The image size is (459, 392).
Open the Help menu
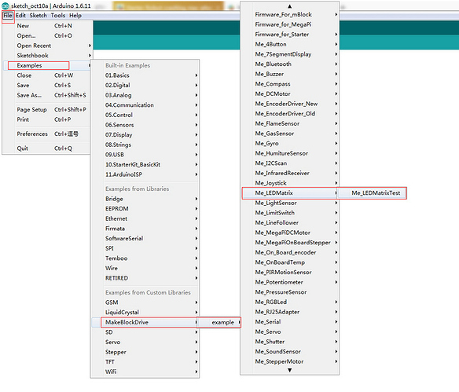[x=75, y=16]
